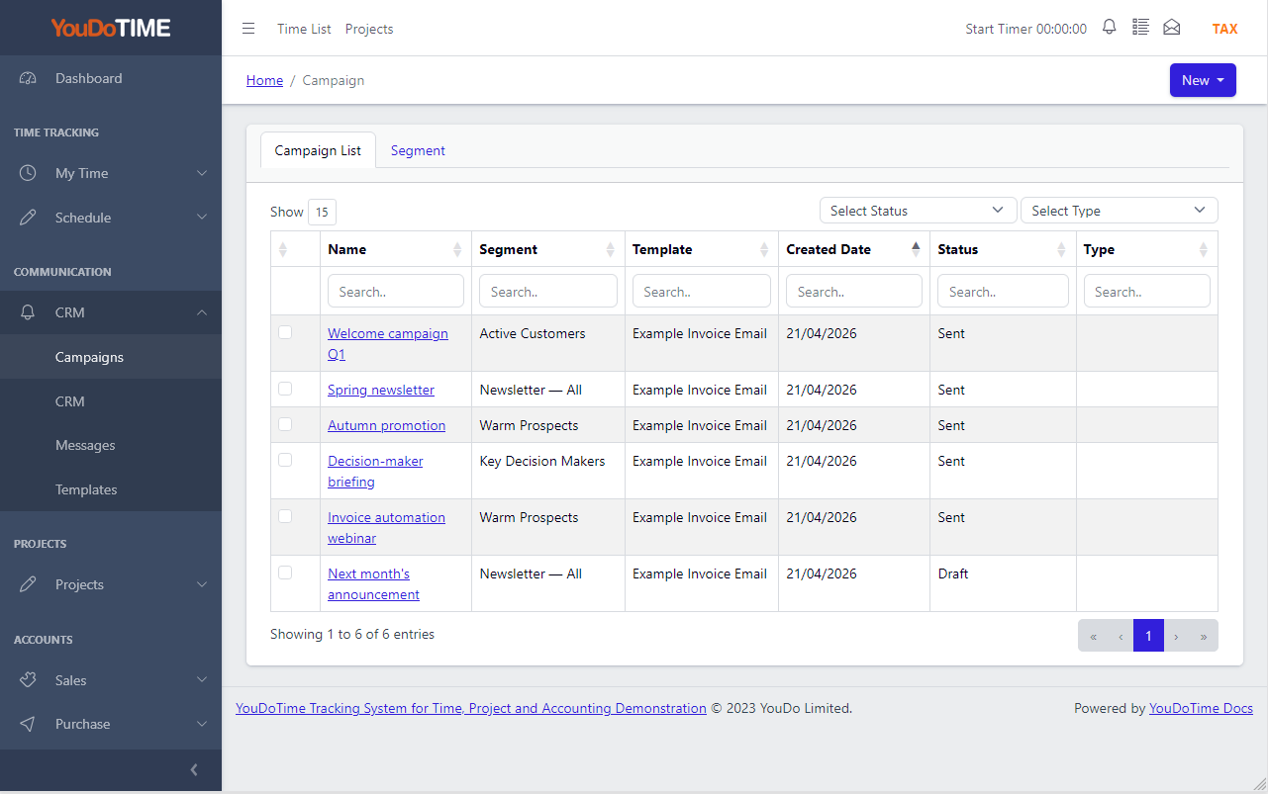1268x794 pixels.
Task: Click the hamburger menu icon
Action: pyautogui.click(x=248, y=29)
